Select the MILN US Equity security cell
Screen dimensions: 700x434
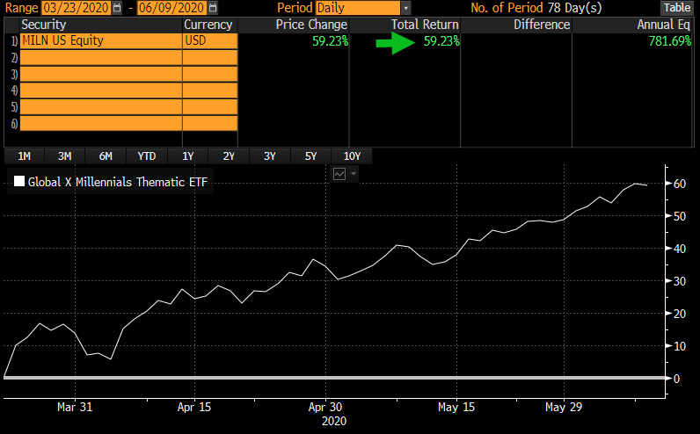tap(100, 41)
